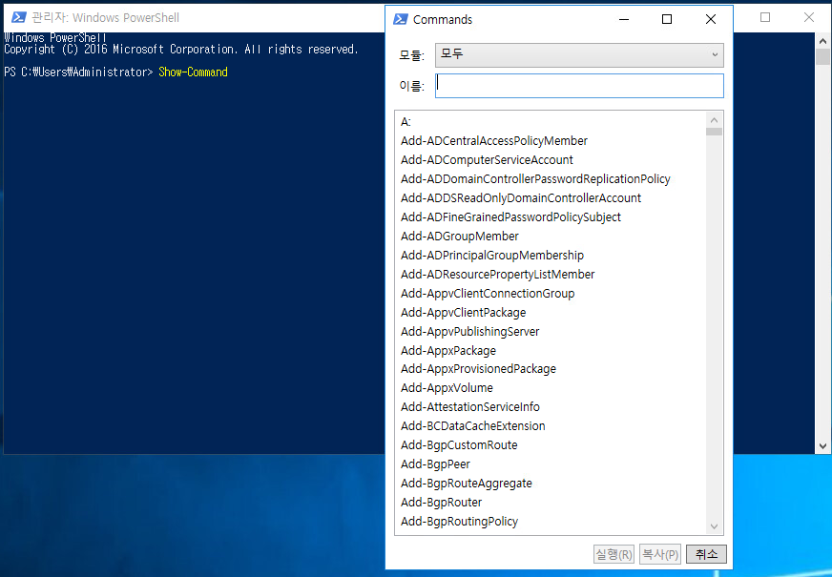Click the PowerShell window title bar icon
The height and width of the screenshot is (577, 832).
[19, 17]
